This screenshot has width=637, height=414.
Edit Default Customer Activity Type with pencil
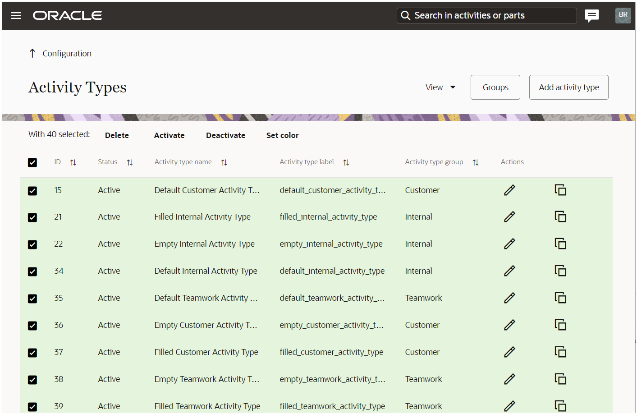[509, 190]
